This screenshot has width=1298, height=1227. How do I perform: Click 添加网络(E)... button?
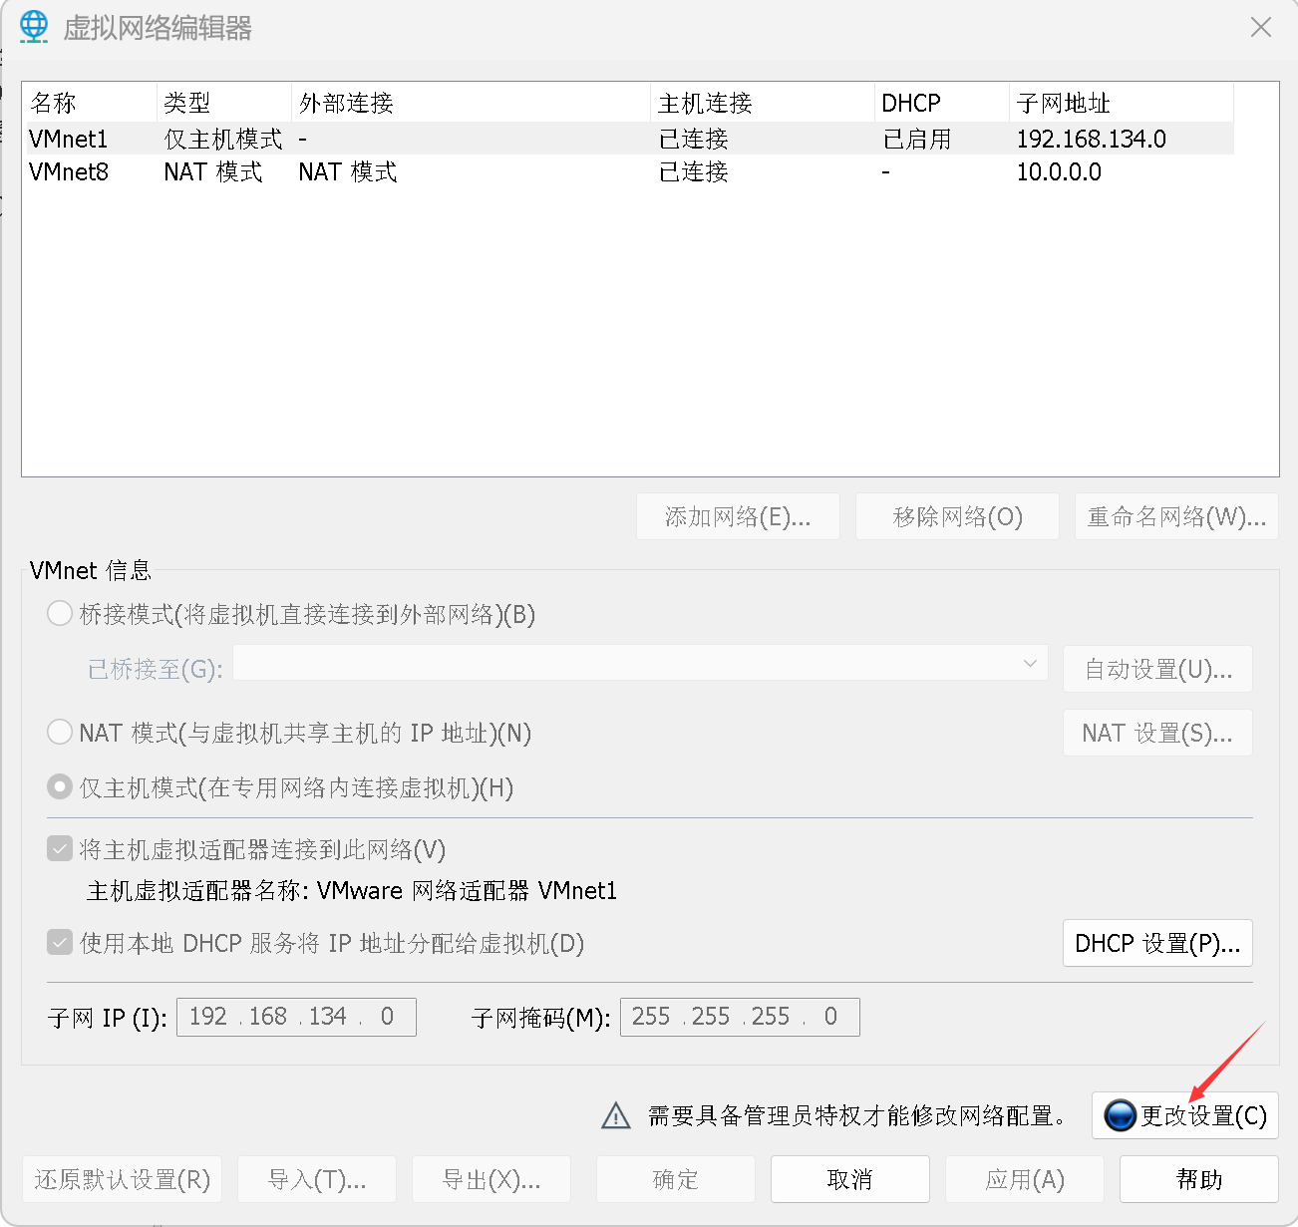(738, 516)
